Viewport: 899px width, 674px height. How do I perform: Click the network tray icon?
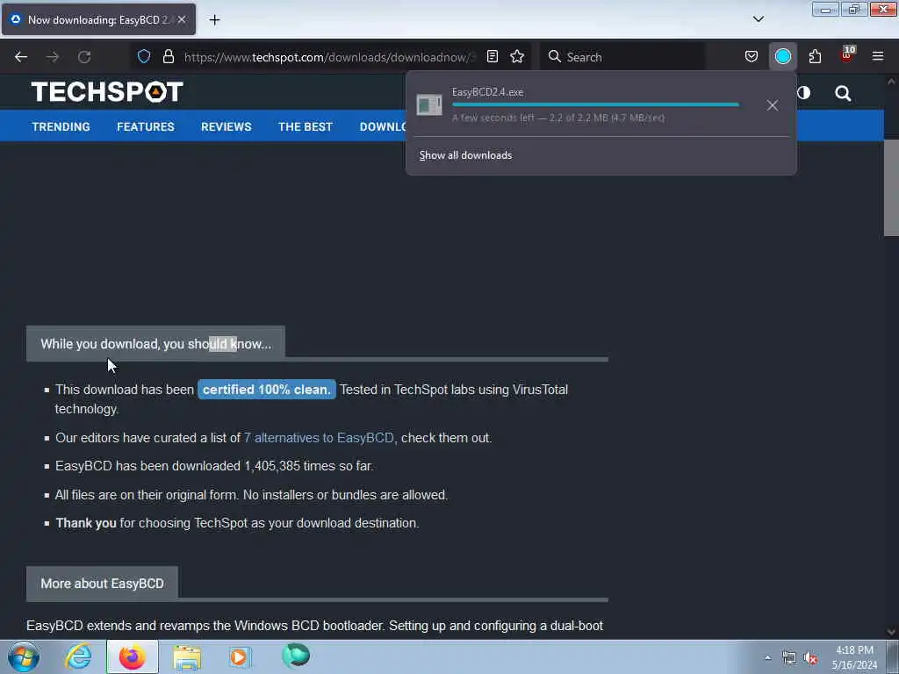789,658
